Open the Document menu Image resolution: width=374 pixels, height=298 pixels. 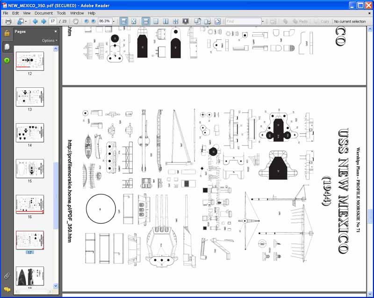[x=43, y=13]
